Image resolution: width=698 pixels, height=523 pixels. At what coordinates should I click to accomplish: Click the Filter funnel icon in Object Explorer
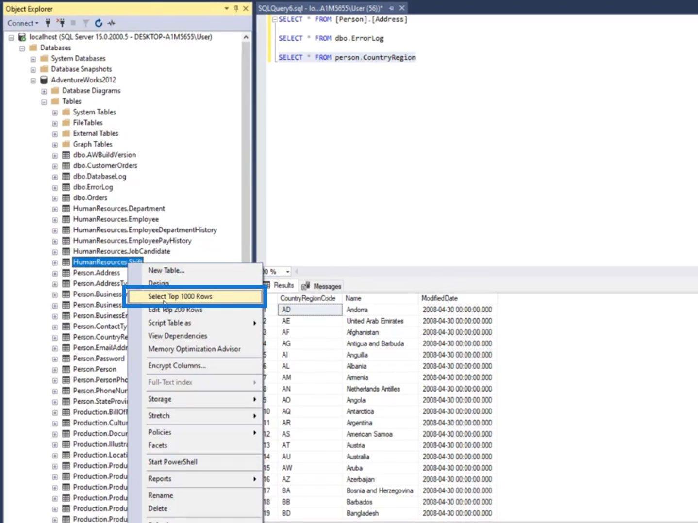coord(85,23)
